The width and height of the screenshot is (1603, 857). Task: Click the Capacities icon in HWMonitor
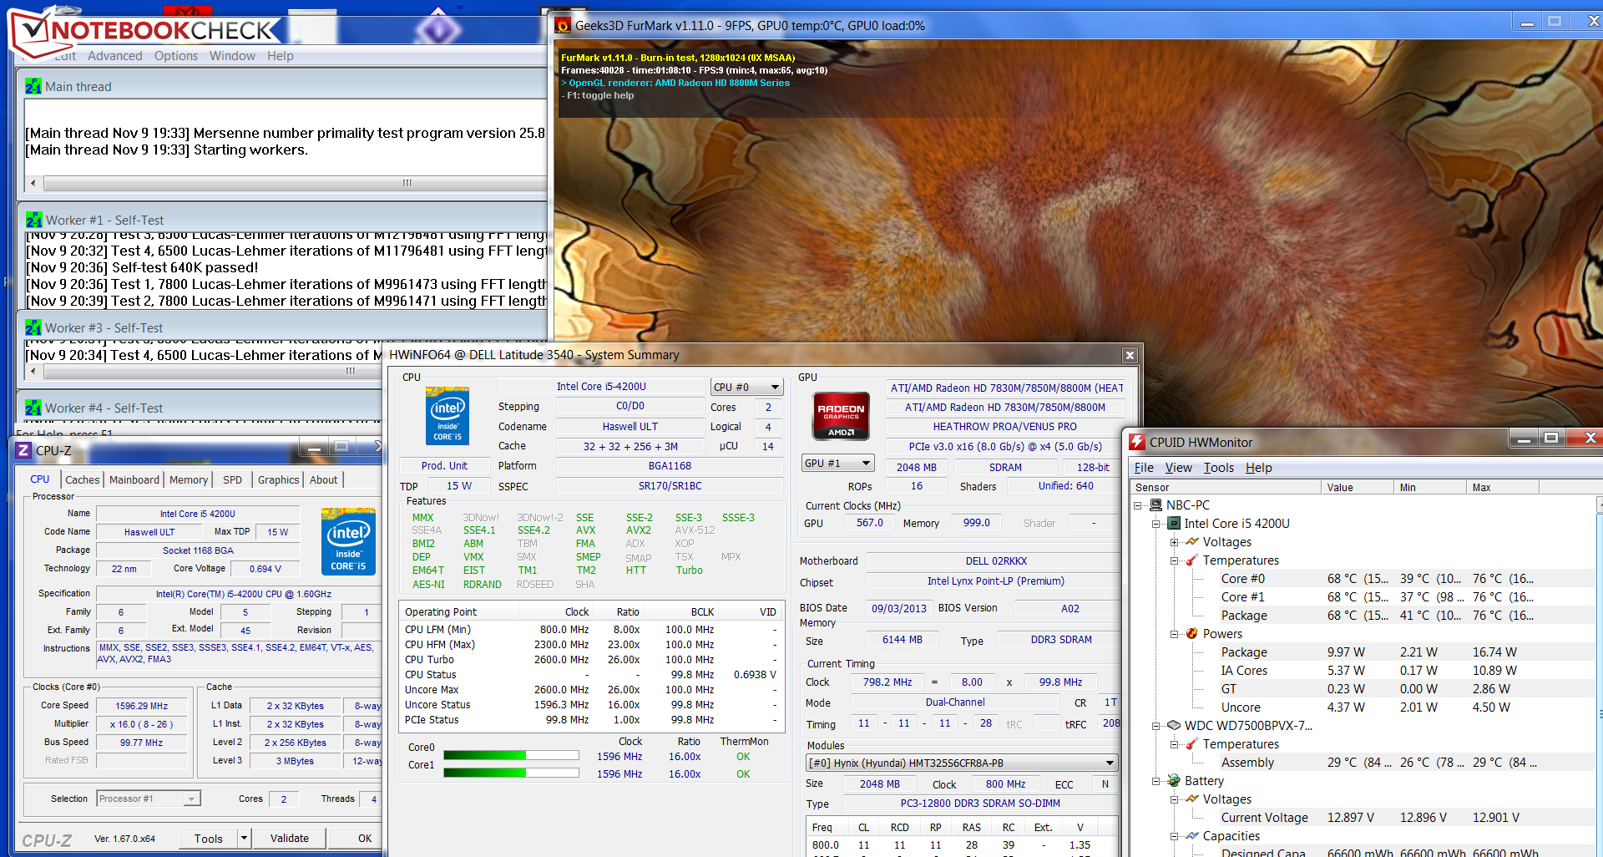(1192, 835)
